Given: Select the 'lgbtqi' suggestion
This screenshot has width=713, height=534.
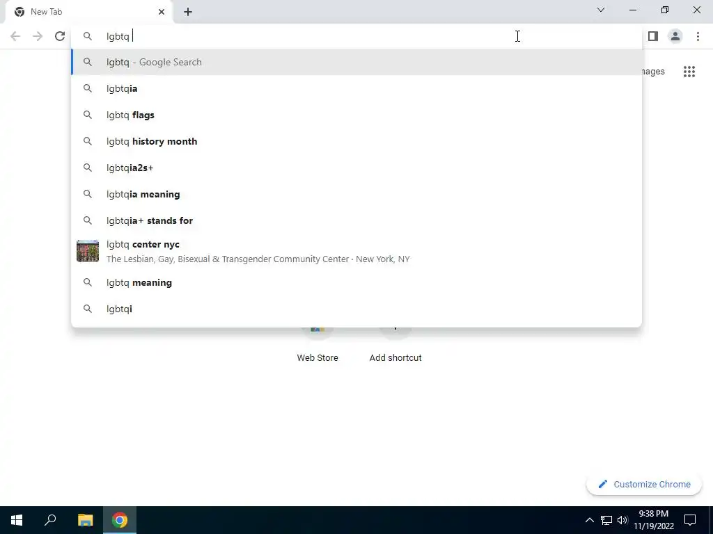Looking at the screenshot, I should 357,309.
